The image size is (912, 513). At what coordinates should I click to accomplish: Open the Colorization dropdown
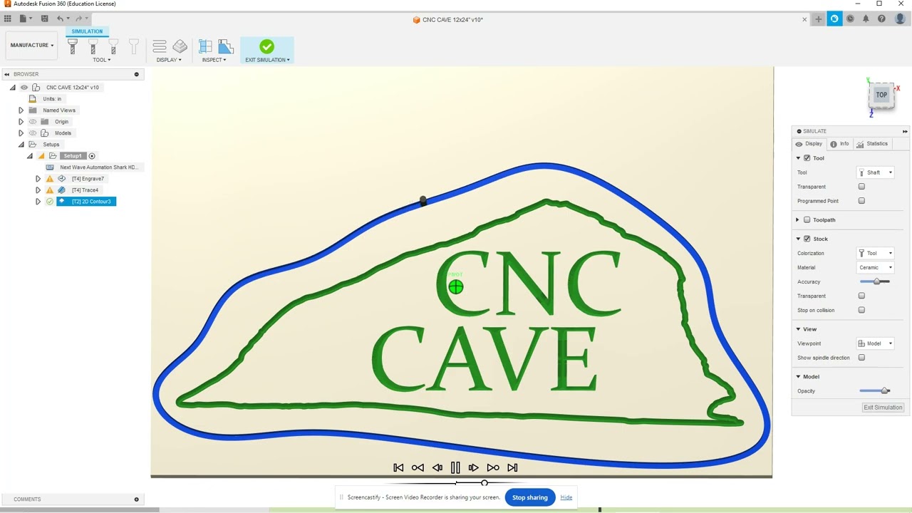[875, 253]
